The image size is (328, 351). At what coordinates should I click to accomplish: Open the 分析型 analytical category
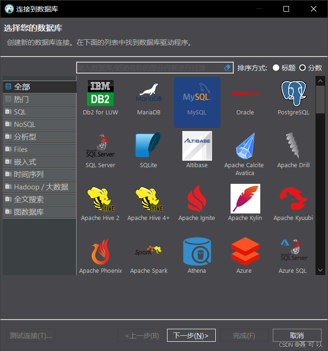pyautogui.click(x=39, y=137)
